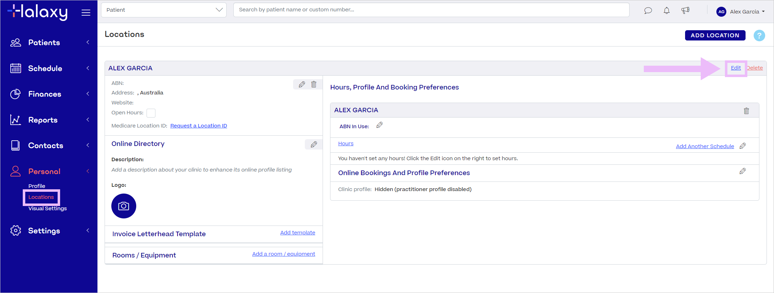Viewport: 774px width, 293px height.
Task: Click the Contacts menu label
Action: click(46, 146)
